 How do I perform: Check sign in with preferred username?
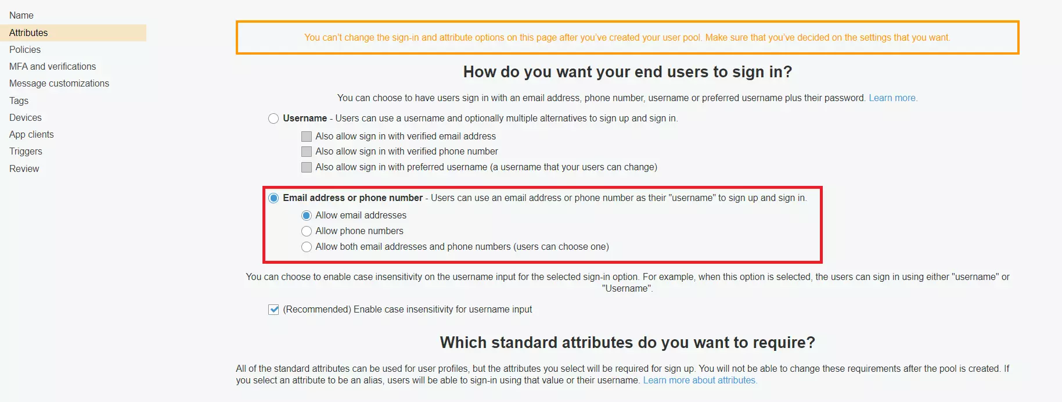(306, 167)
